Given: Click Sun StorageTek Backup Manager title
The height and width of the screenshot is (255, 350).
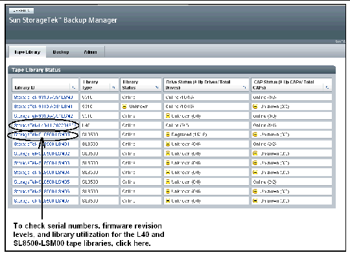Looking at the screenshot, I should (63, 20).
